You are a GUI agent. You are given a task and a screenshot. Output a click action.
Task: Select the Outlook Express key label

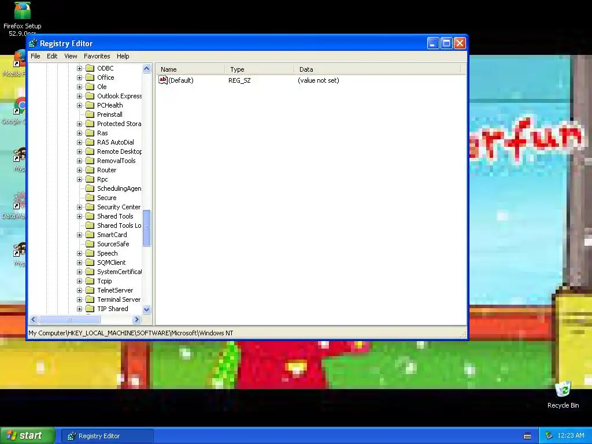click(119, 96)
